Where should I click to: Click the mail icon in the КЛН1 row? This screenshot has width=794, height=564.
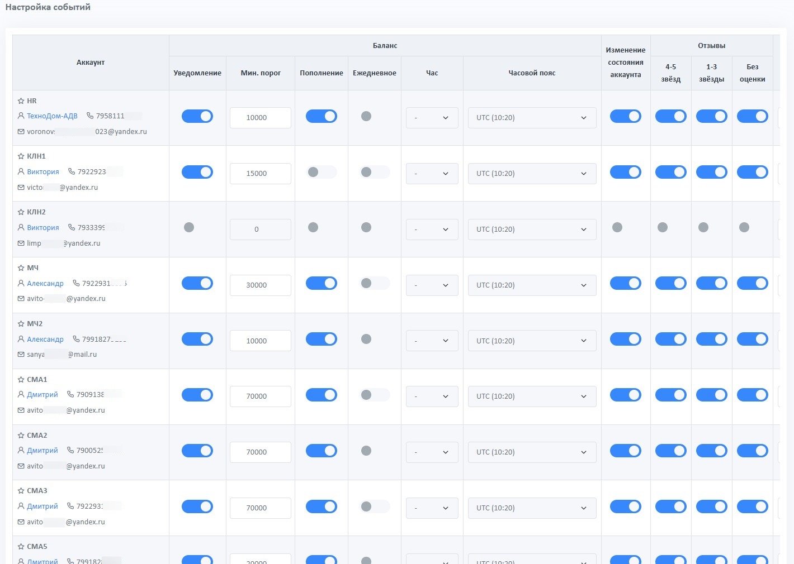coord(21,188)
